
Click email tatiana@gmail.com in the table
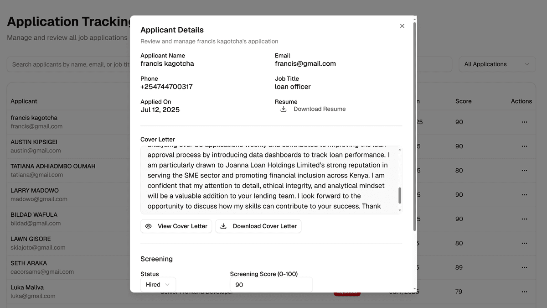coord(37,175)
